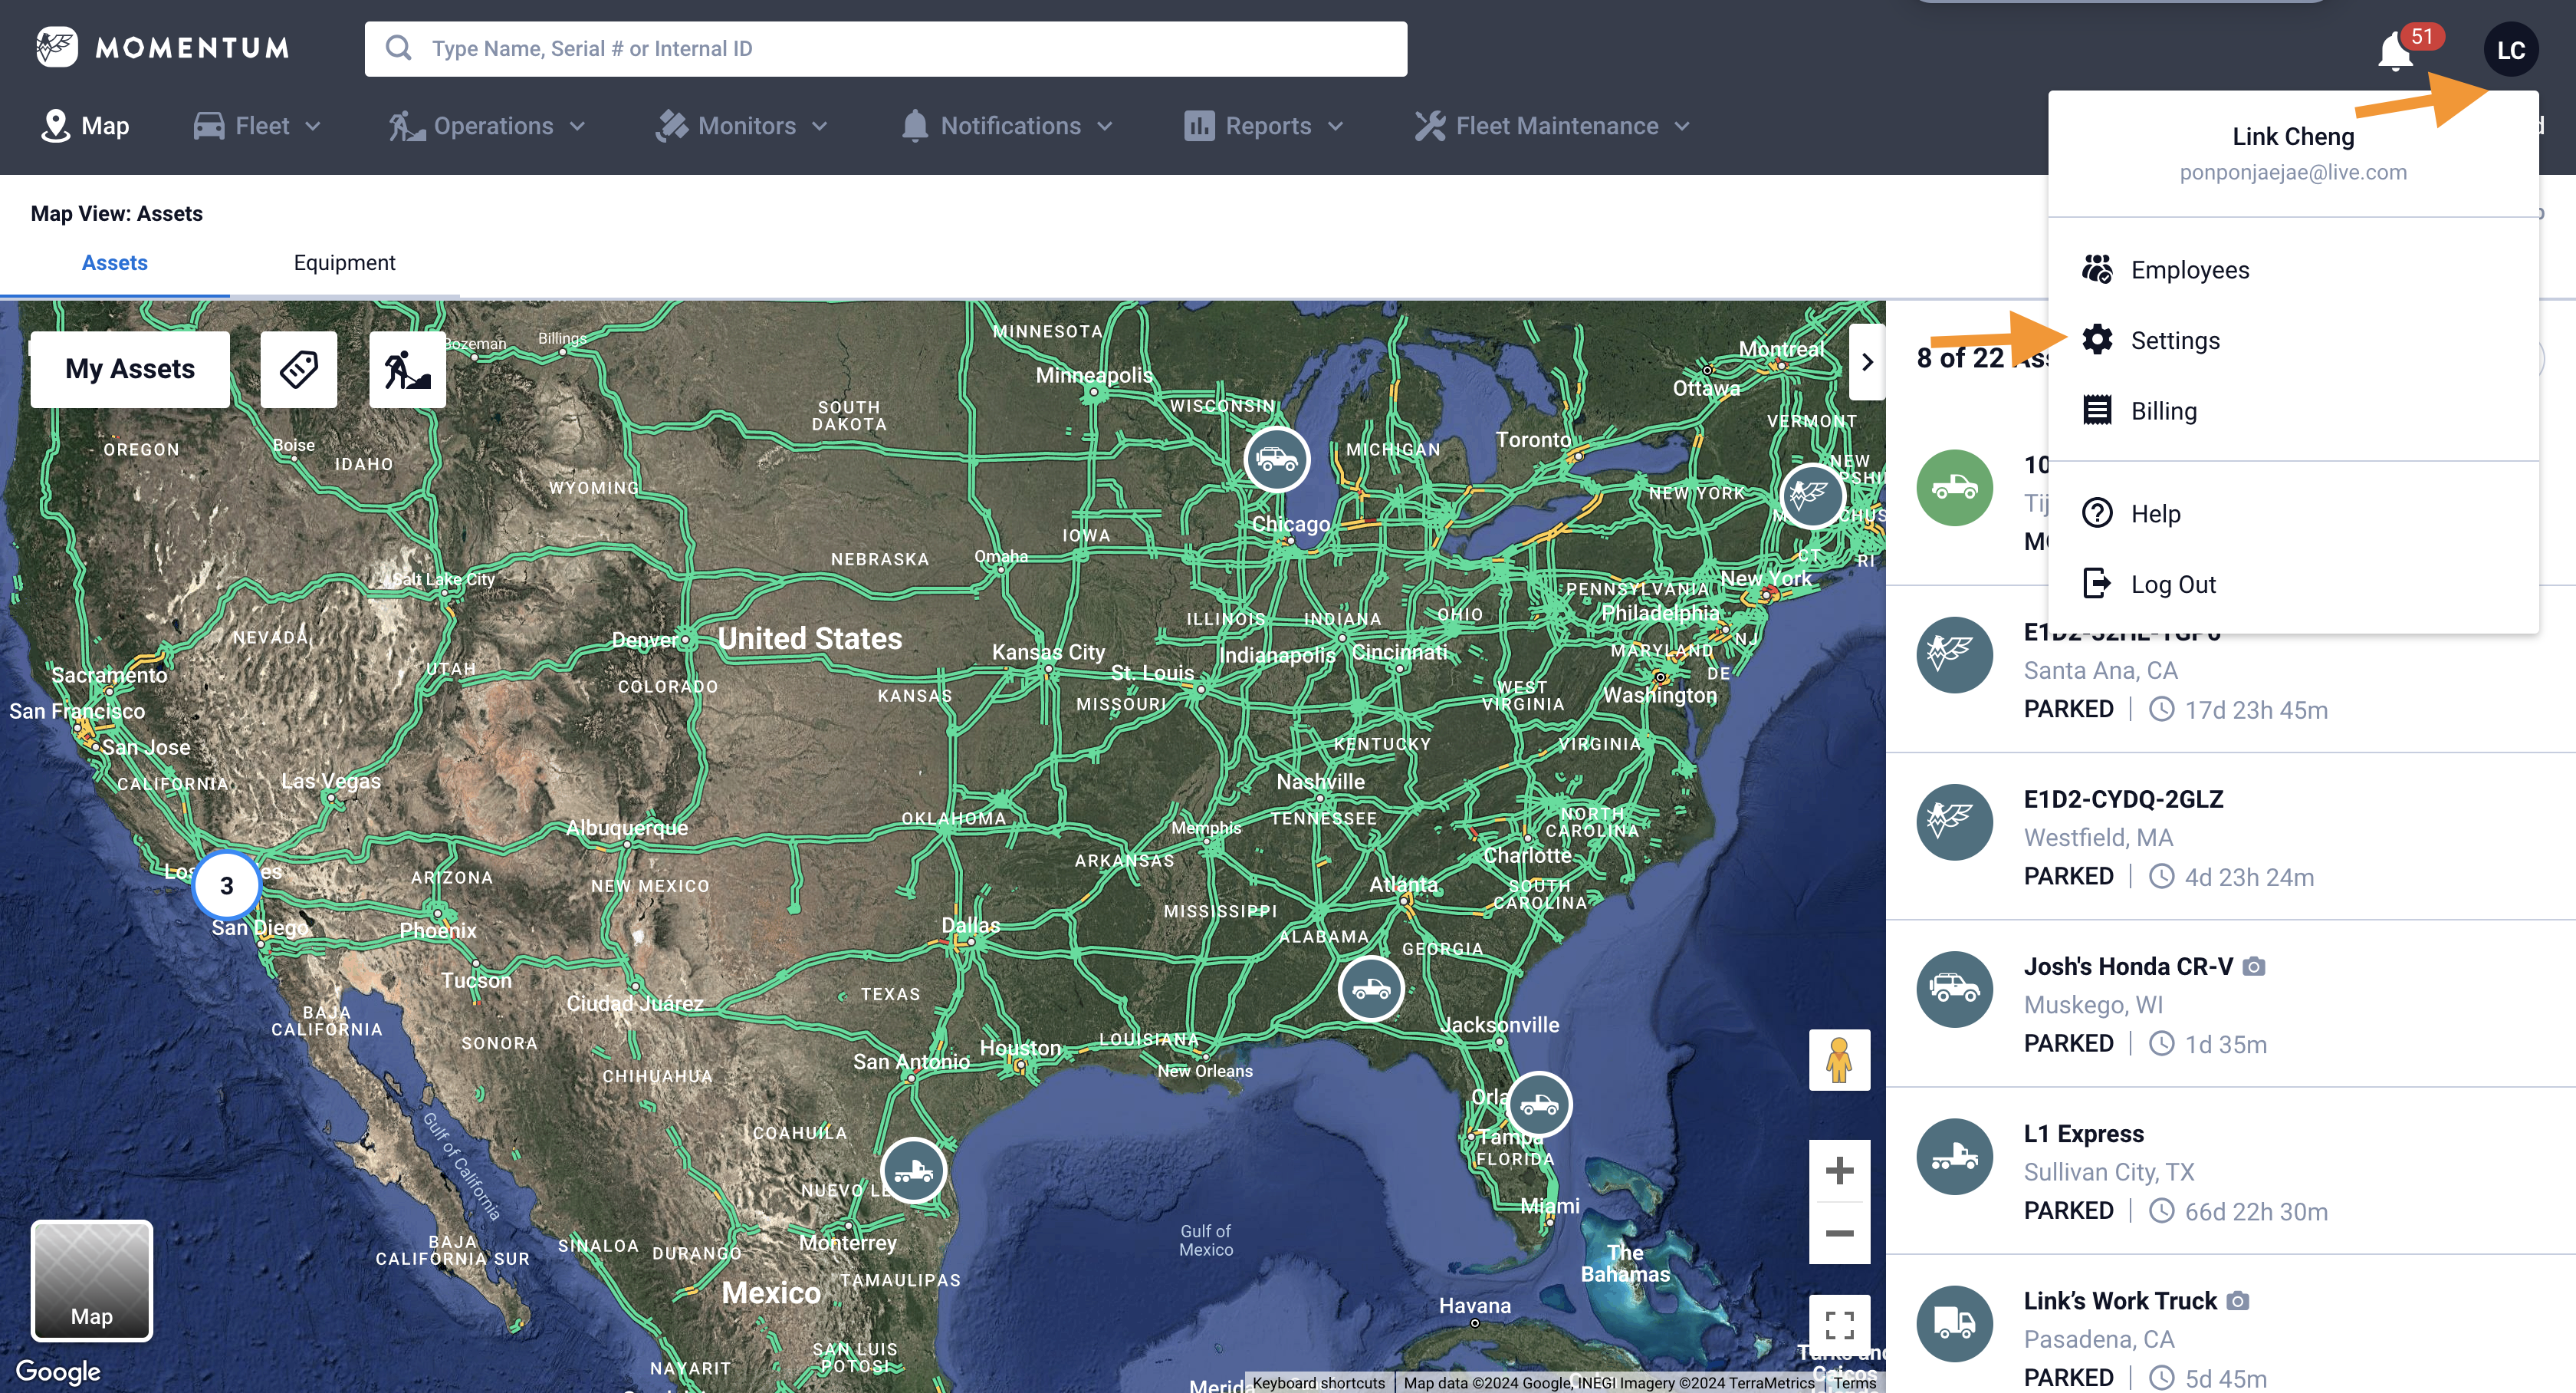Expand the Operations menu
The width and height of the screenshot is (2576, 1393).
click(487, 126)
